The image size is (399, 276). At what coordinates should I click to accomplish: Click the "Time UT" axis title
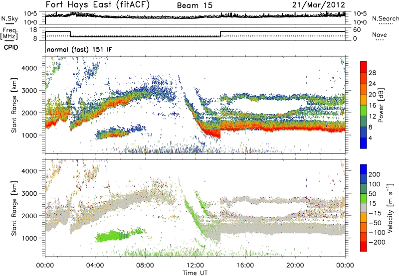(x=195, y=273)
